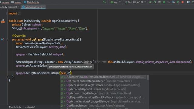Click the AppCompatActivity class name
Screen dimensions: 194x109
pos(65,21)
